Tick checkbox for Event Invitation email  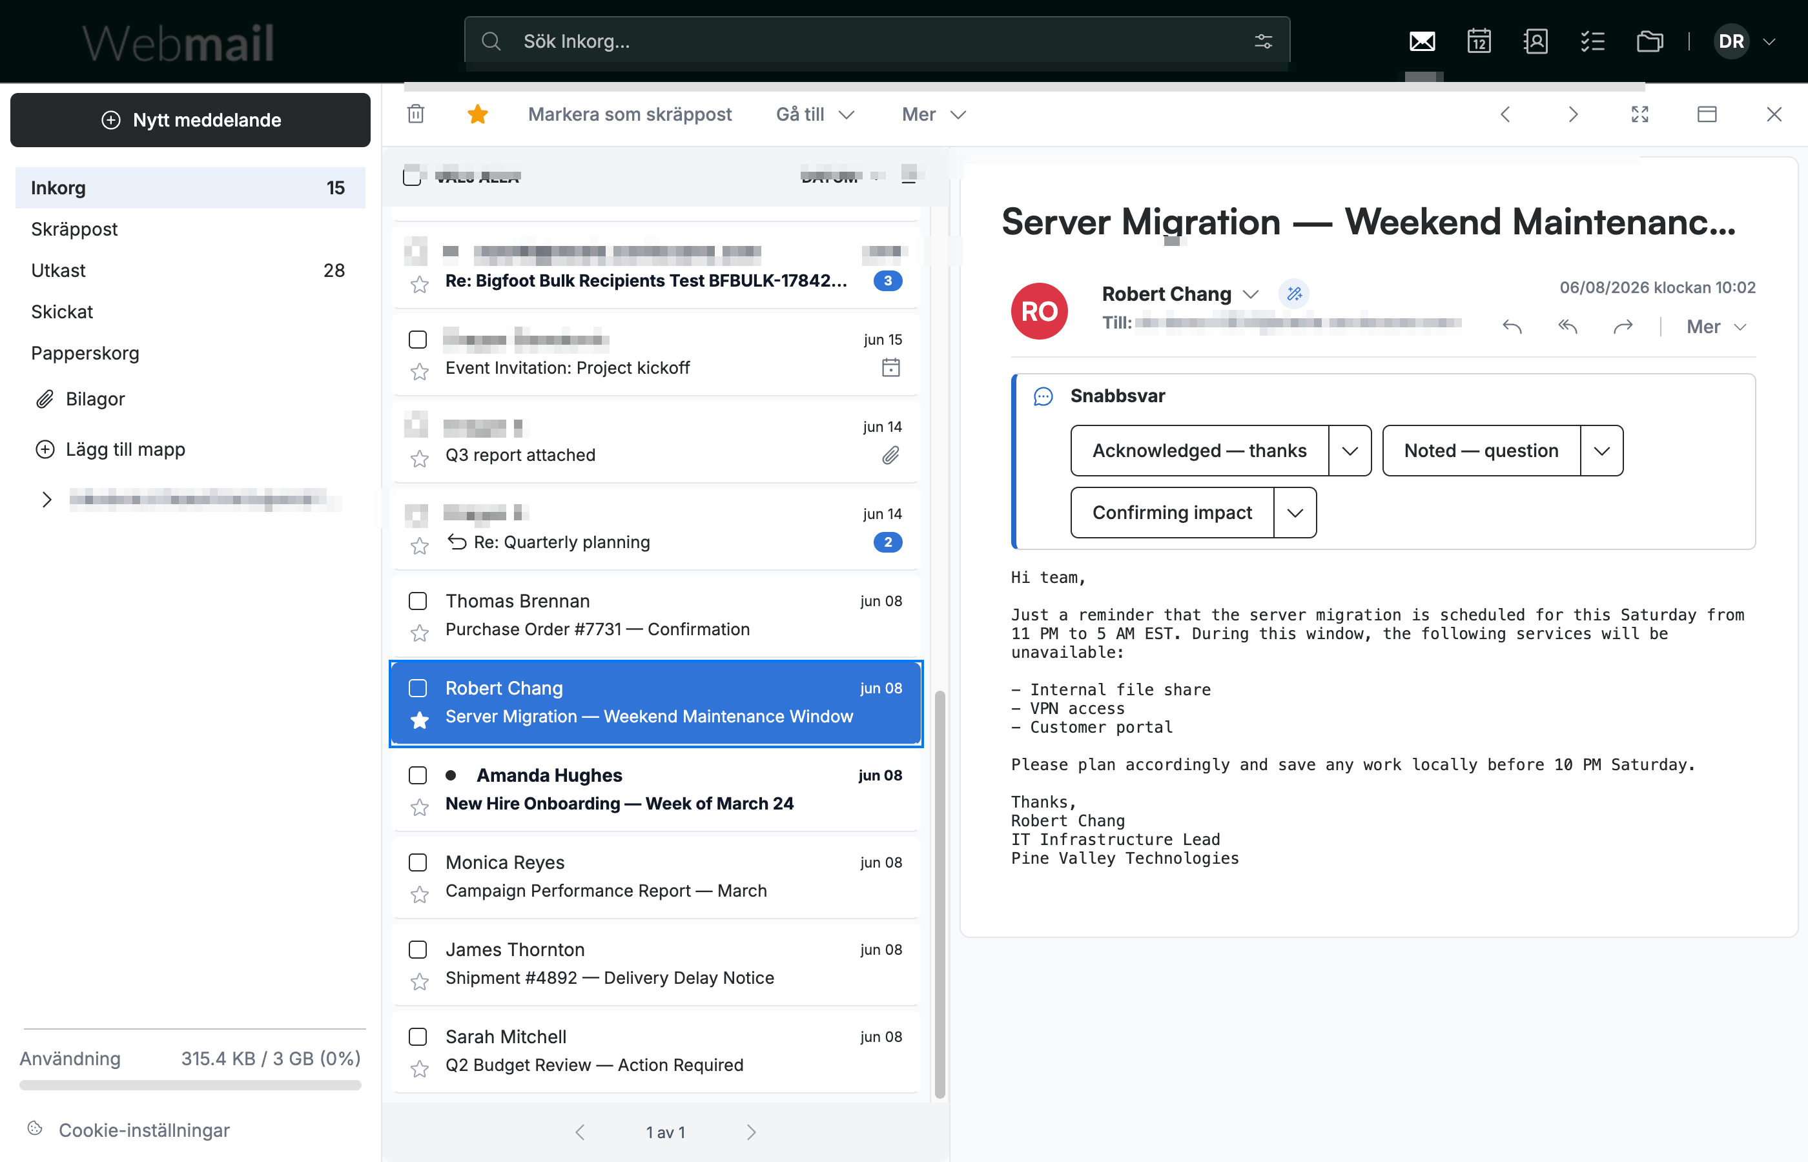click(x=417, y=340)
